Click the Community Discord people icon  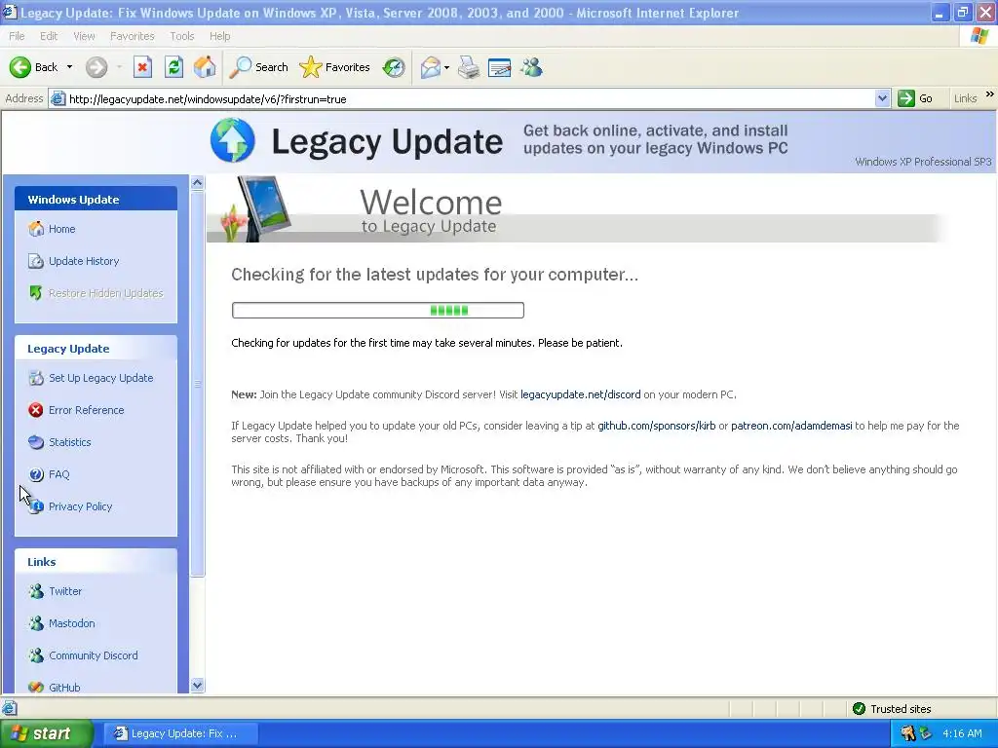pyautogui.click(x=36, y=655)
